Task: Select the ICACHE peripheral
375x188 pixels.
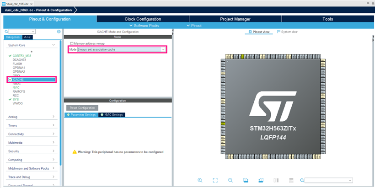Action: (32, 80)
